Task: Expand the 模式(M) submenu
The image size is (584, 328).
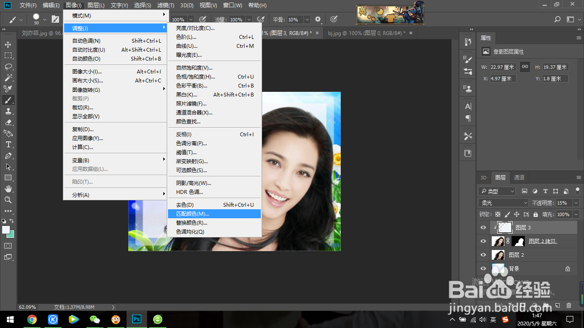Action: [x=115, y=15]
